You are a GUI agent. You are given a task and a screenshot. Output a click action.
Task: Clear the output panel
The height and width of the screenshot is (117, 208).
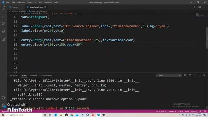click(x=185, y=75)
